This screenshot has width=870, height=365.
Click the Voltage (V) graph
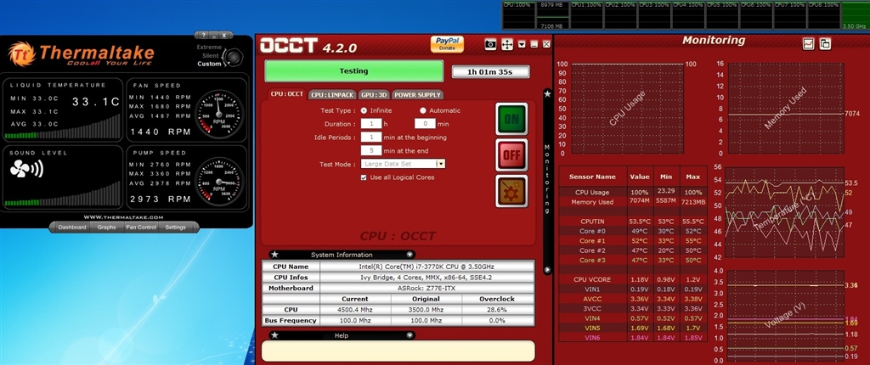tap(785, 316)
